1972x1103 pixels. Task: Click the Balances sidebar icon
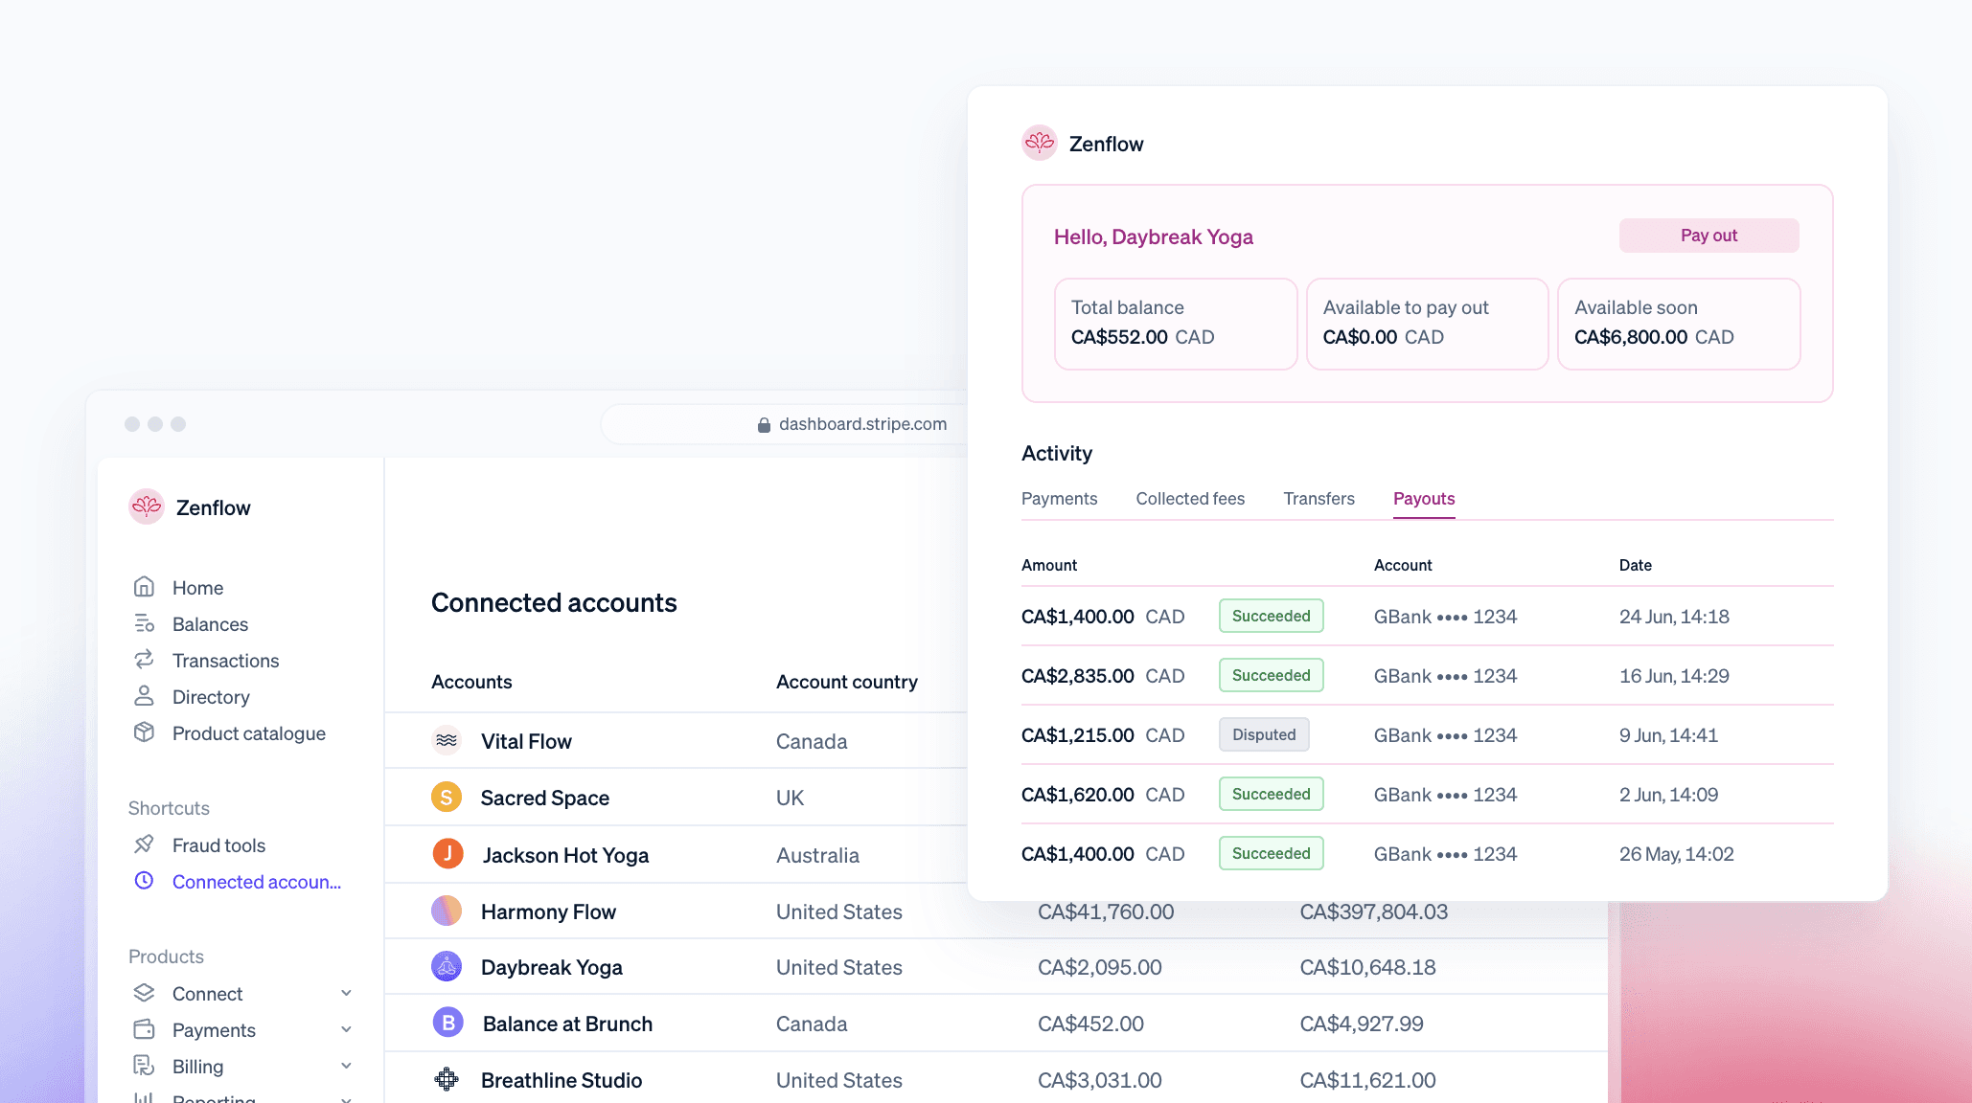144,623
